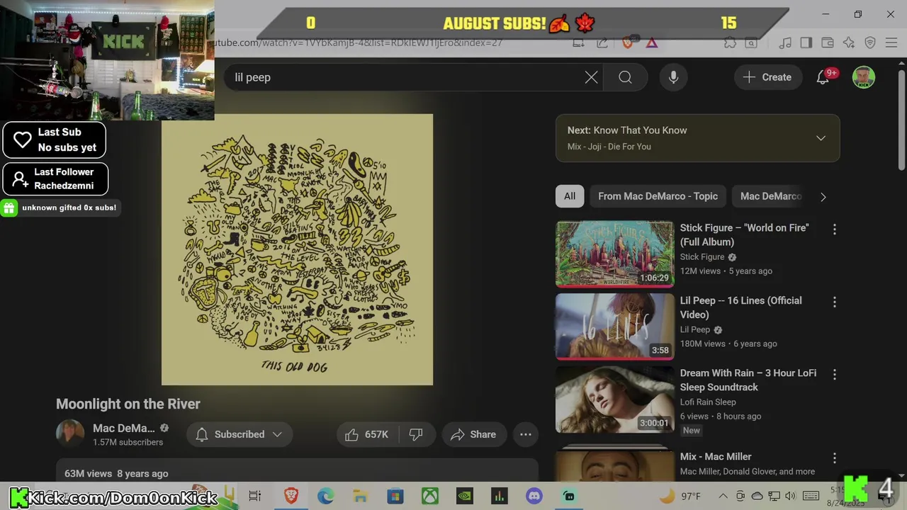Open Brave Rewards triangle icon
This screenshot has width=907, height=510.
point(652,42)
